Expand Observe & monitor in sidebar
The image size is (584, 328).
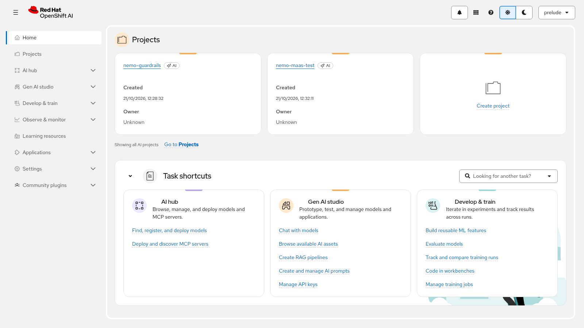[54, 120]
